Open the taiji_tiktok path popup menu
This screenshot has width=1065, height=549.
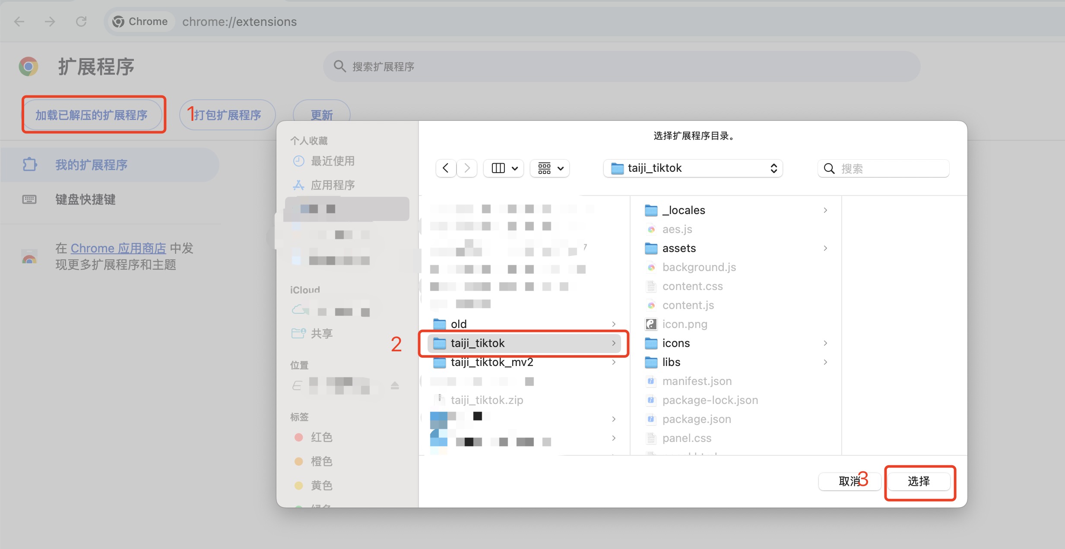(693, 168)
